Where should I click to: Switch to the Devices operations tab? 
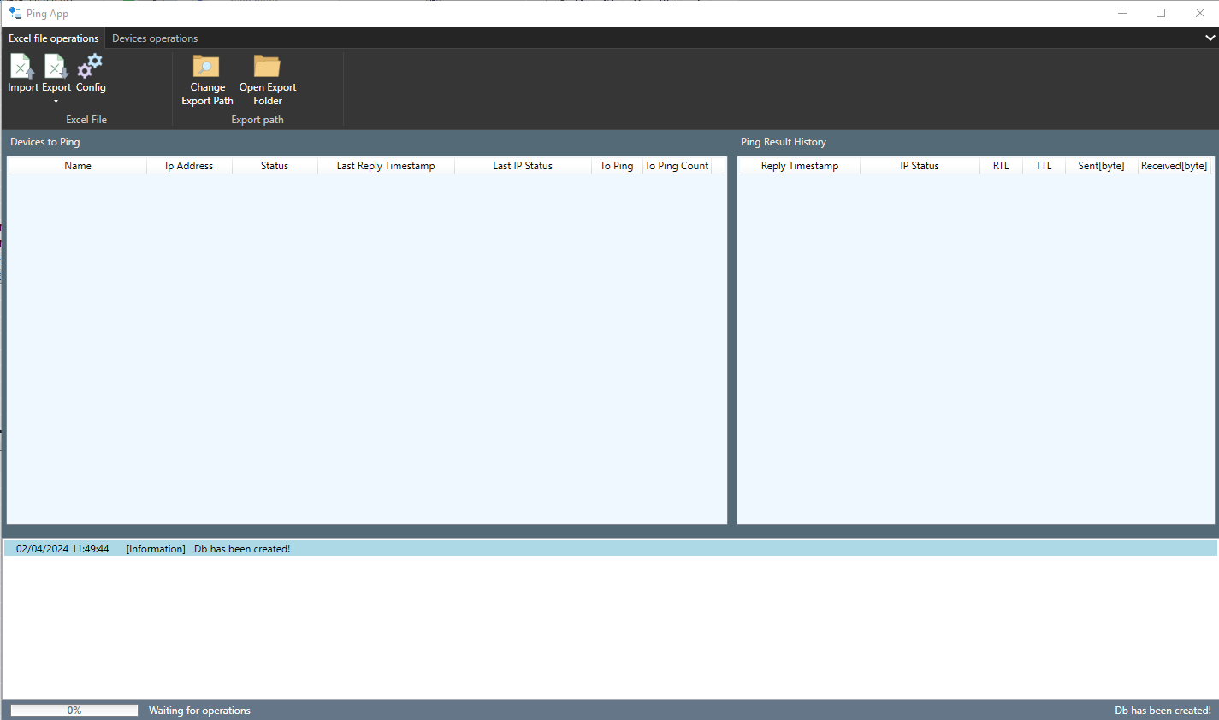coord(154,38)
